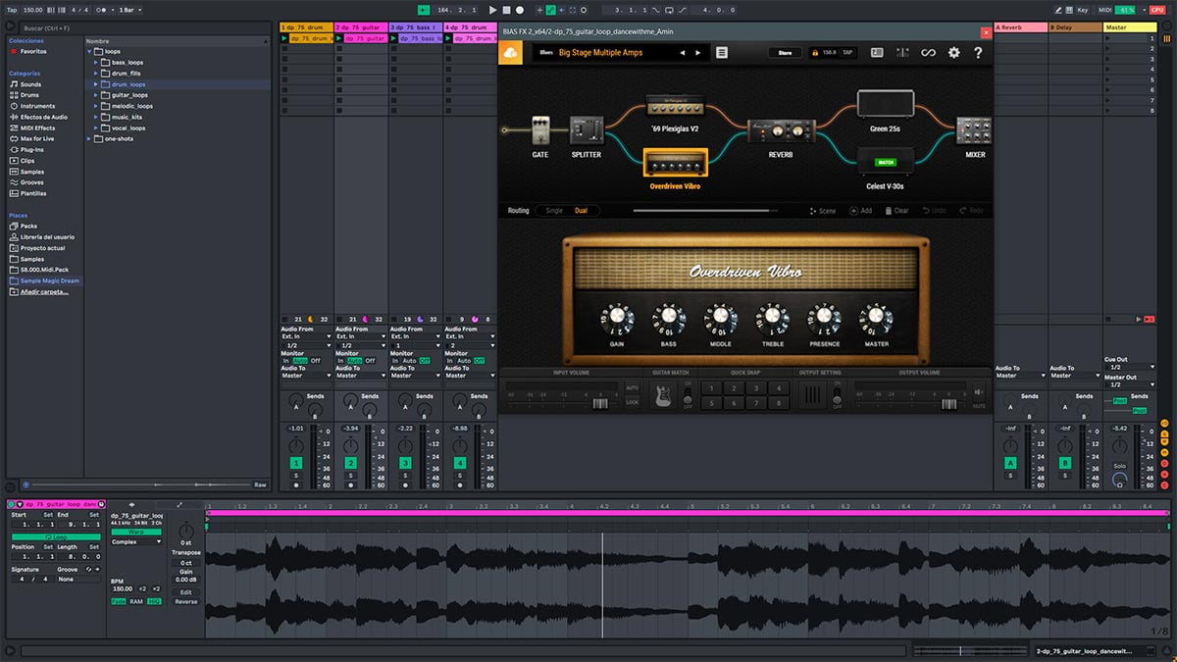Open Favoritos collection
Screen dimensions: 1177x662
point(28,51)
